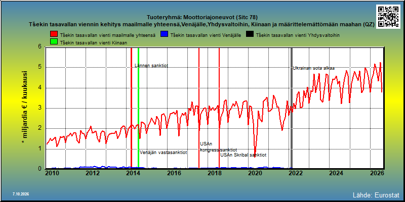The image size is (405, 202).
Task: Click the y-axis value 4
Action: [40, 87]
